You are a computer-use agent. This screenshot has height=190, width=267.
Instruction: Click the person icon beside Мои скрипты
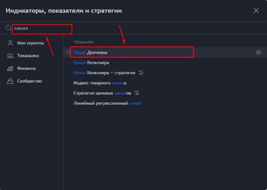point(10,43)
